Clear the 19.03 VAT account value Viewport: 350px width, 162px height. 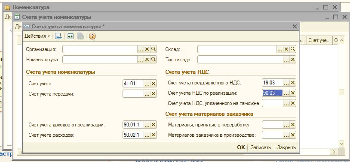click(x=293, y=83)
